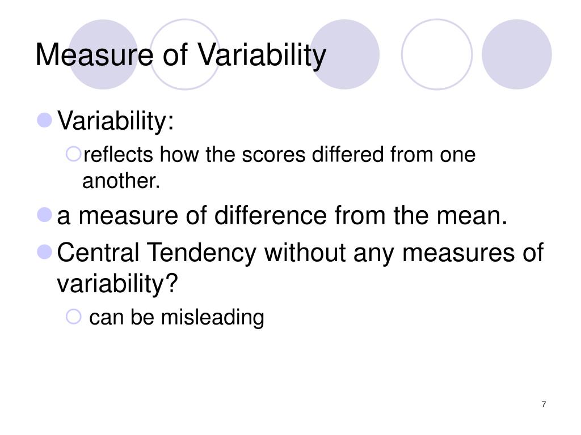Select the filled bullet before 'a measure of difference'
Screen dimensions: 581x435
(x=44, y=215)
